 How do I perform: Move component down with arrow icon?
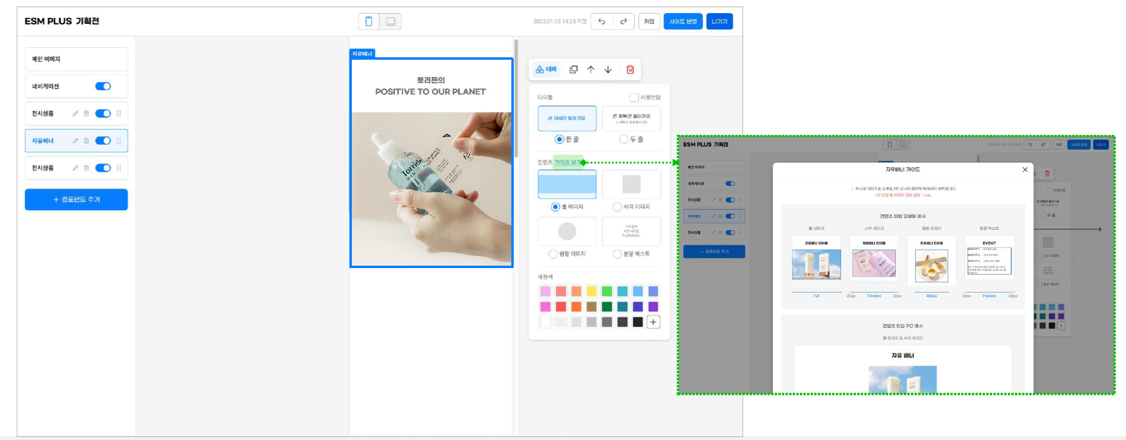608,69
